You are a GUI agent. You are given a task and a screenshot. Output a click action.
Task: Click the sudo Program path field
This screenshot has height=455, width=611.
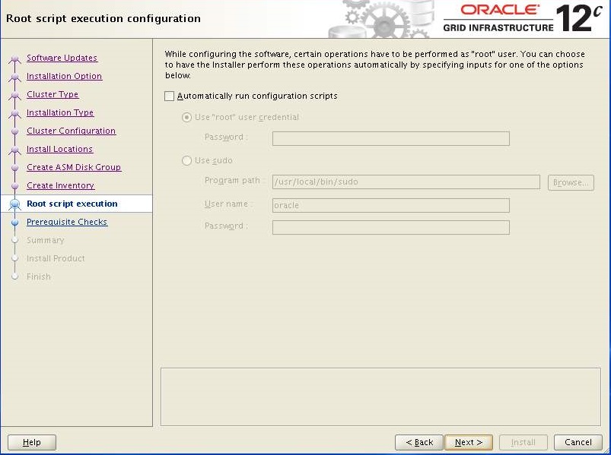point(406,182)
